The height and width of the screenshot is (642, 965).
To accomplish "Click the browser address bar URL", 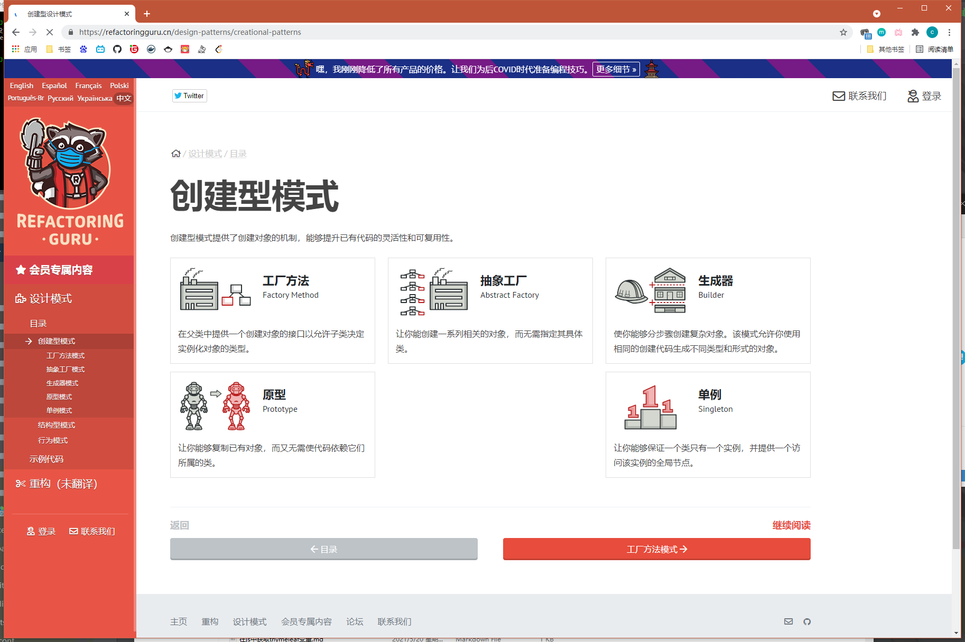I will [190, 32].
